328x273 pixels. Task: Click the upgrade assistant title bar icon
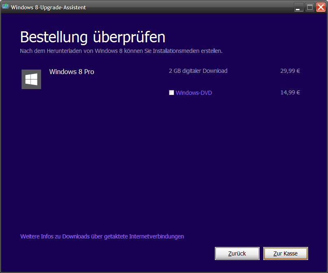[x=5, y=7]
